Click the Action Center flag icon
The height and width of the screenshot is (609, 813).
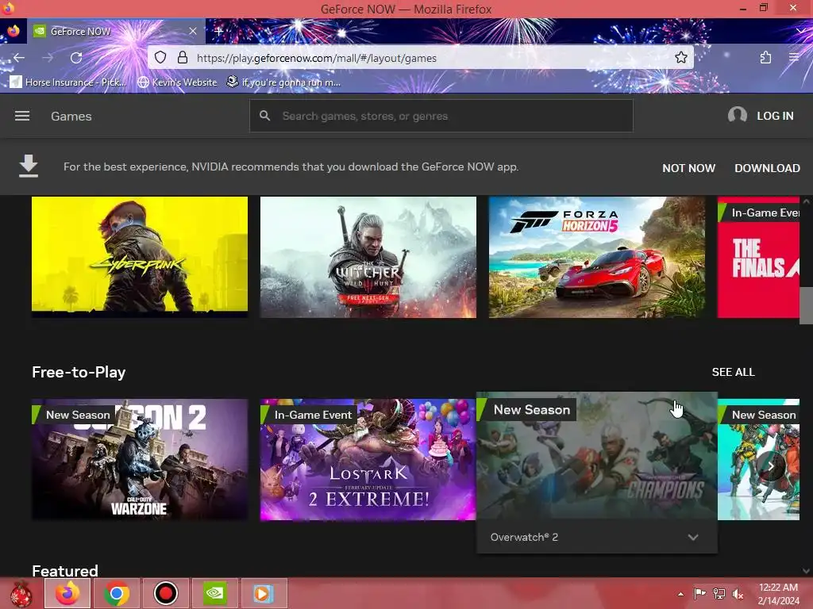[699, 593]
